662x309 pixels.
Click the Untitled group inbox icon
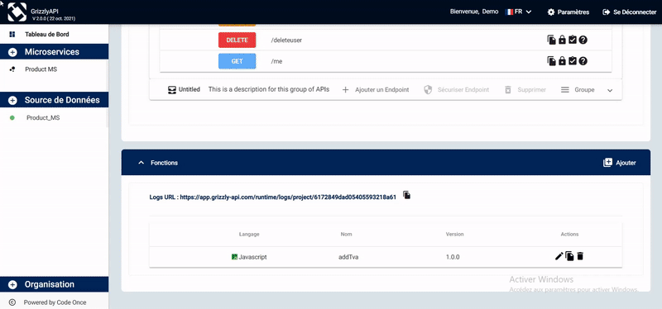point(172,90)
